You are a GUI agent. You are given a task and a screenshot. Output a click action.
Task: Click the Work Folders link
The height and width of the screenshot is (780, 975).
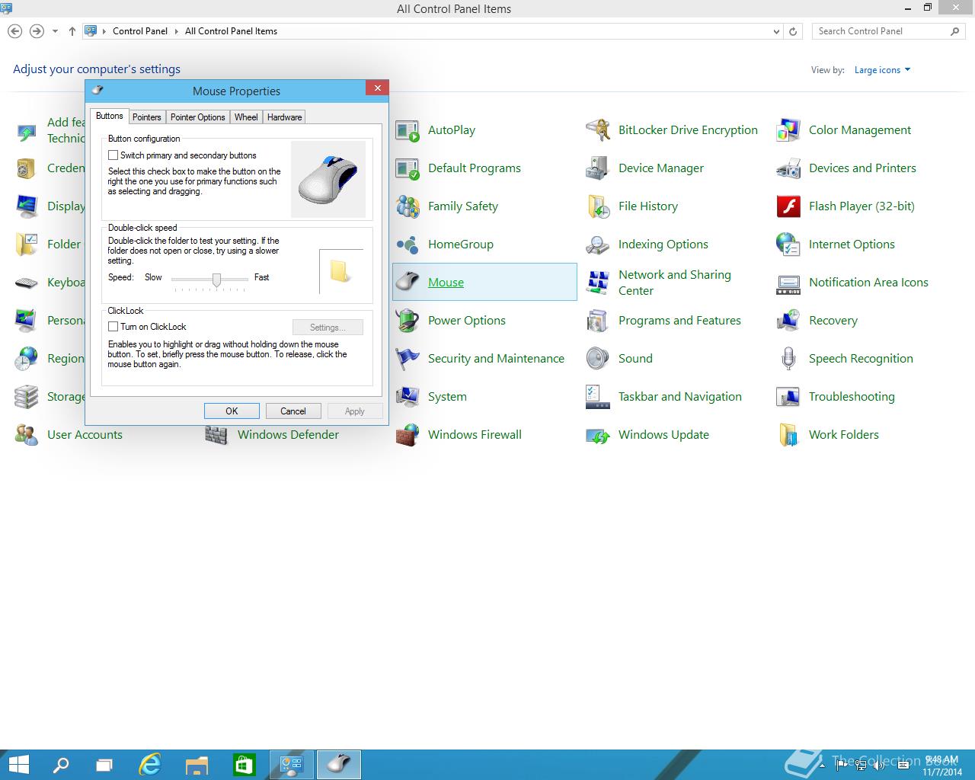(x=843, y=435)
